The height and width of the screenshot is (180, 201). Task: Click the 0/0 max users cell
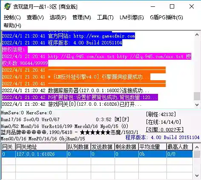[180, 154]
